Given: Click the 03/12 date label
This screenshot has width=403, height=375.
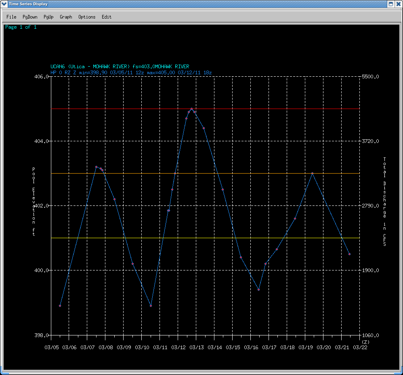Looking at the screenshot, I should [178, 348].
